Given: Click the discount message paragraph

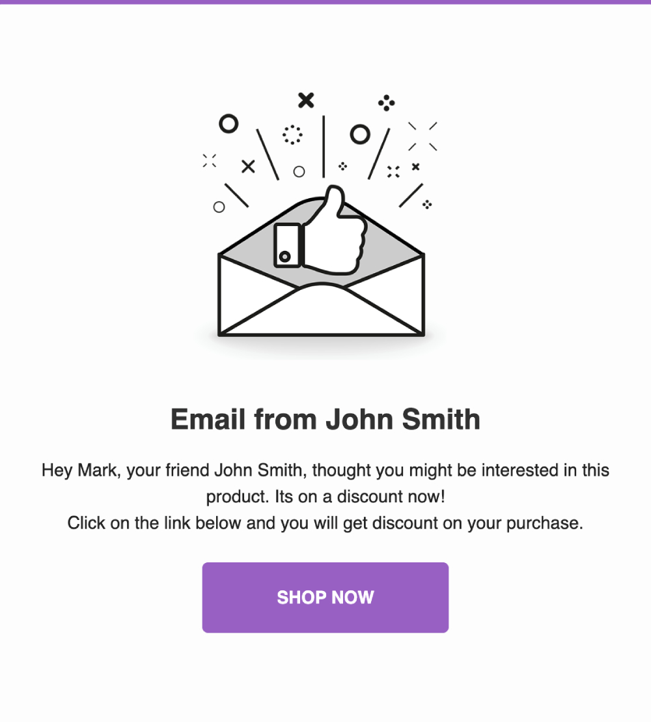Looking at the screenshot, I should (325, 482).
